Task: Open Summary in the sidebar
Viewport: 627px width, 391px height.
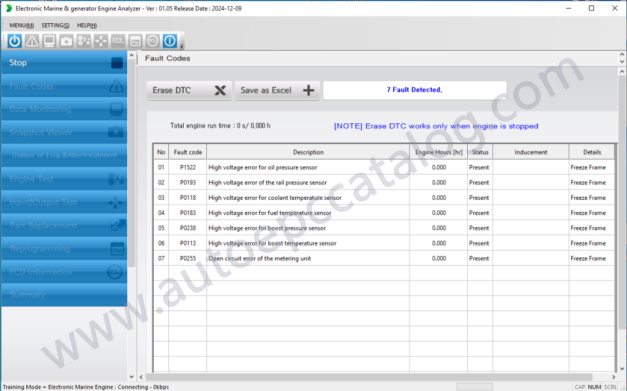Action: pos(64,295)
